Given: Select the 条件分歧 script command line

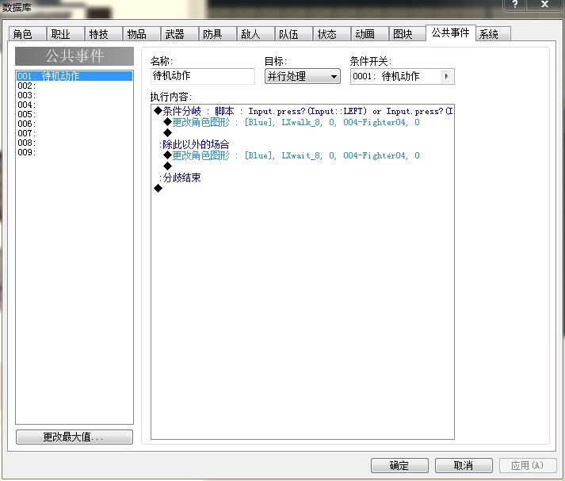Looking at the screenshot, I should [303, 111].
